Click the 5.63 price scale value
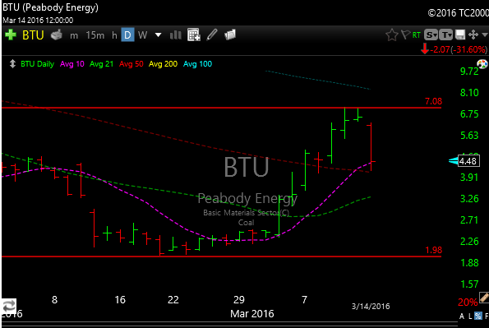The height and width of the screenshot is (328, 489). tap(469, 135)
